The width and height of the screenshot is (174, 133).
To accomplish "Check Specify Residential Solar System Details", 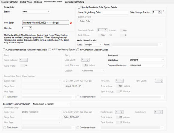I will [x=79, y=7].
